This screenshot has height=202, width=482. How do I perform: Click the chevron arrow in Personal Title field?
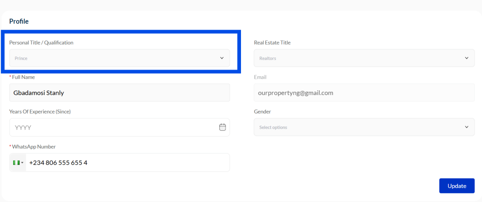pos(222,58)
